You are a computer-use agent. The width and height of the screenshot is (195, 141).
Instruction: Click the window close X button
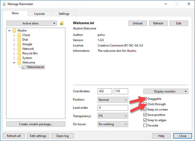pyautogui.click(x=189, y=4)
